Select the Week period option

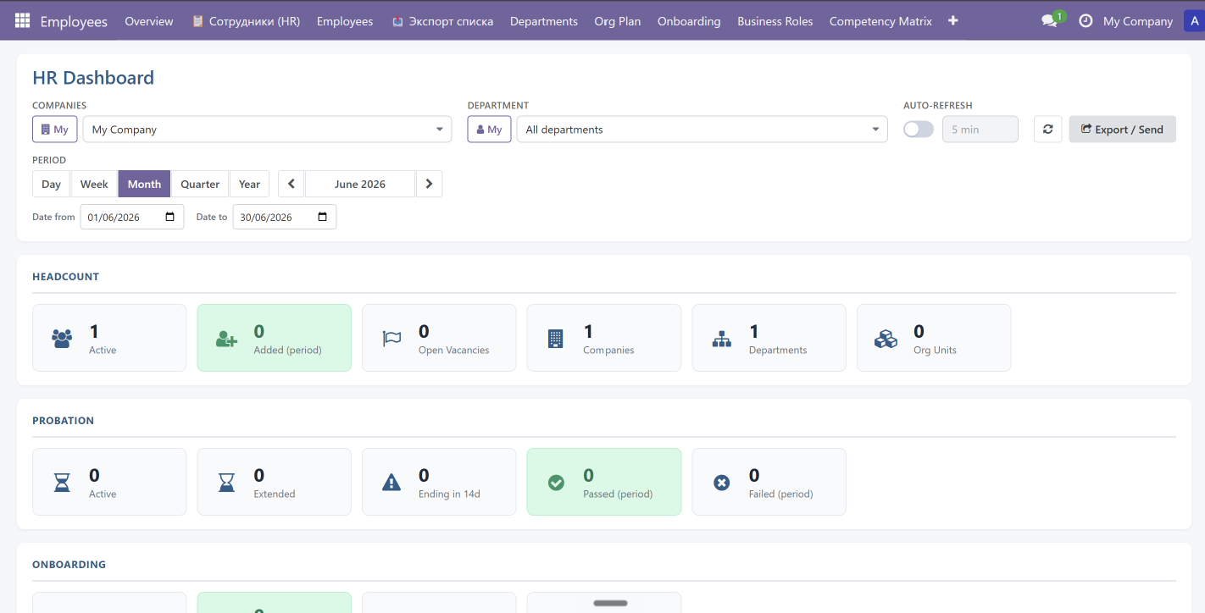point(94,184)
